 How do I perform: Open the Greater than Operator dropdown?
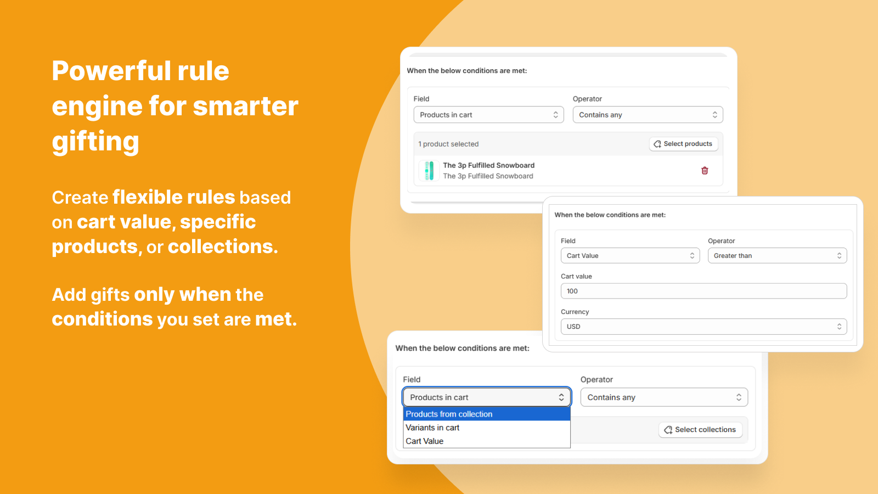click(777, 256)
